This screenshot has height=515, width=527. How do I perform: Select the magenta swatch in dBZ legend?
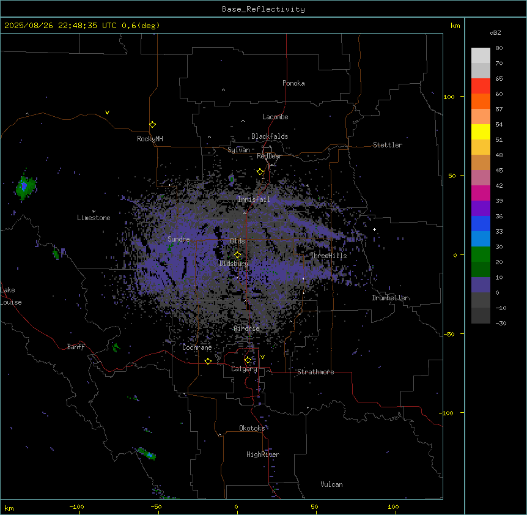[481, 193]
